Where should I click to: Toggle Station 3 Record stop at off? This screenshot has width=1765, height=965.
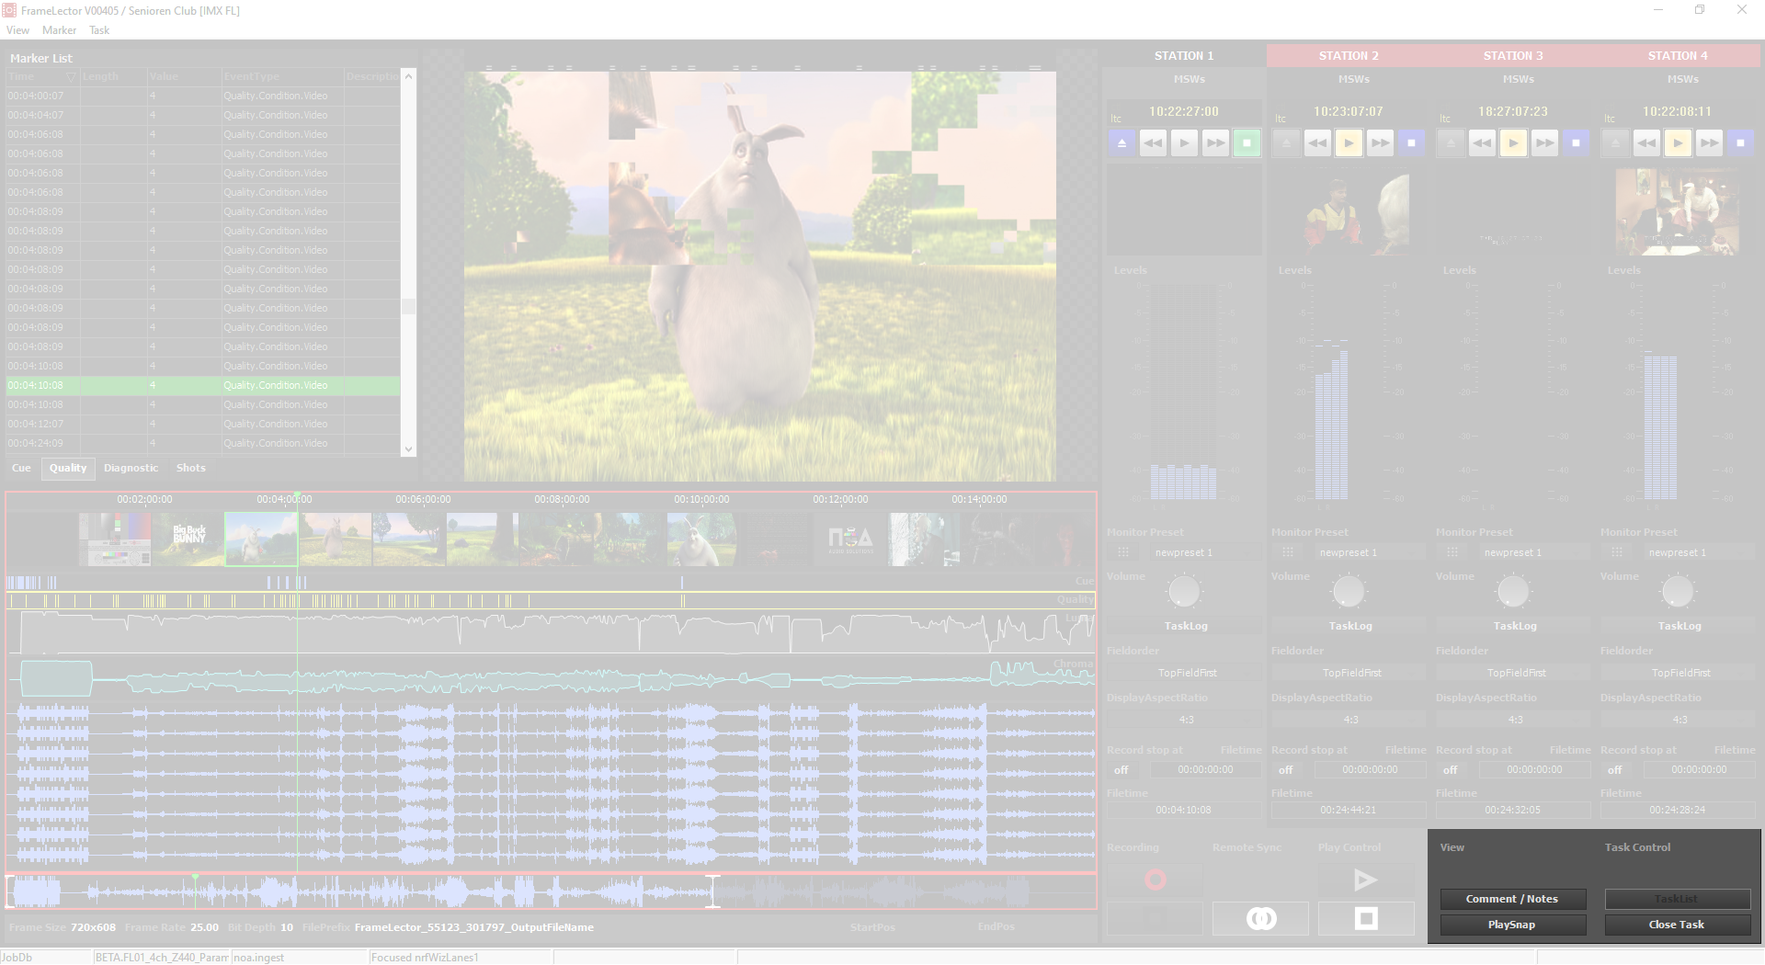1451,770
